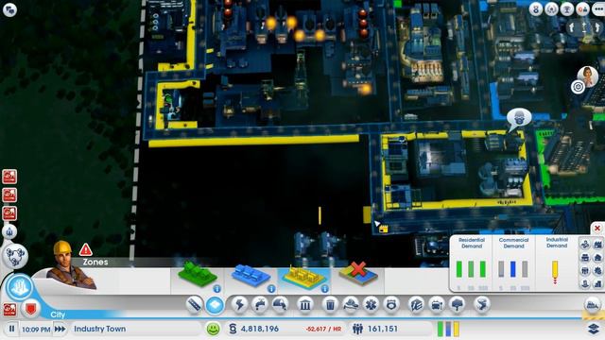Click the small blue building icon above the Region view

tap(9, 232)
